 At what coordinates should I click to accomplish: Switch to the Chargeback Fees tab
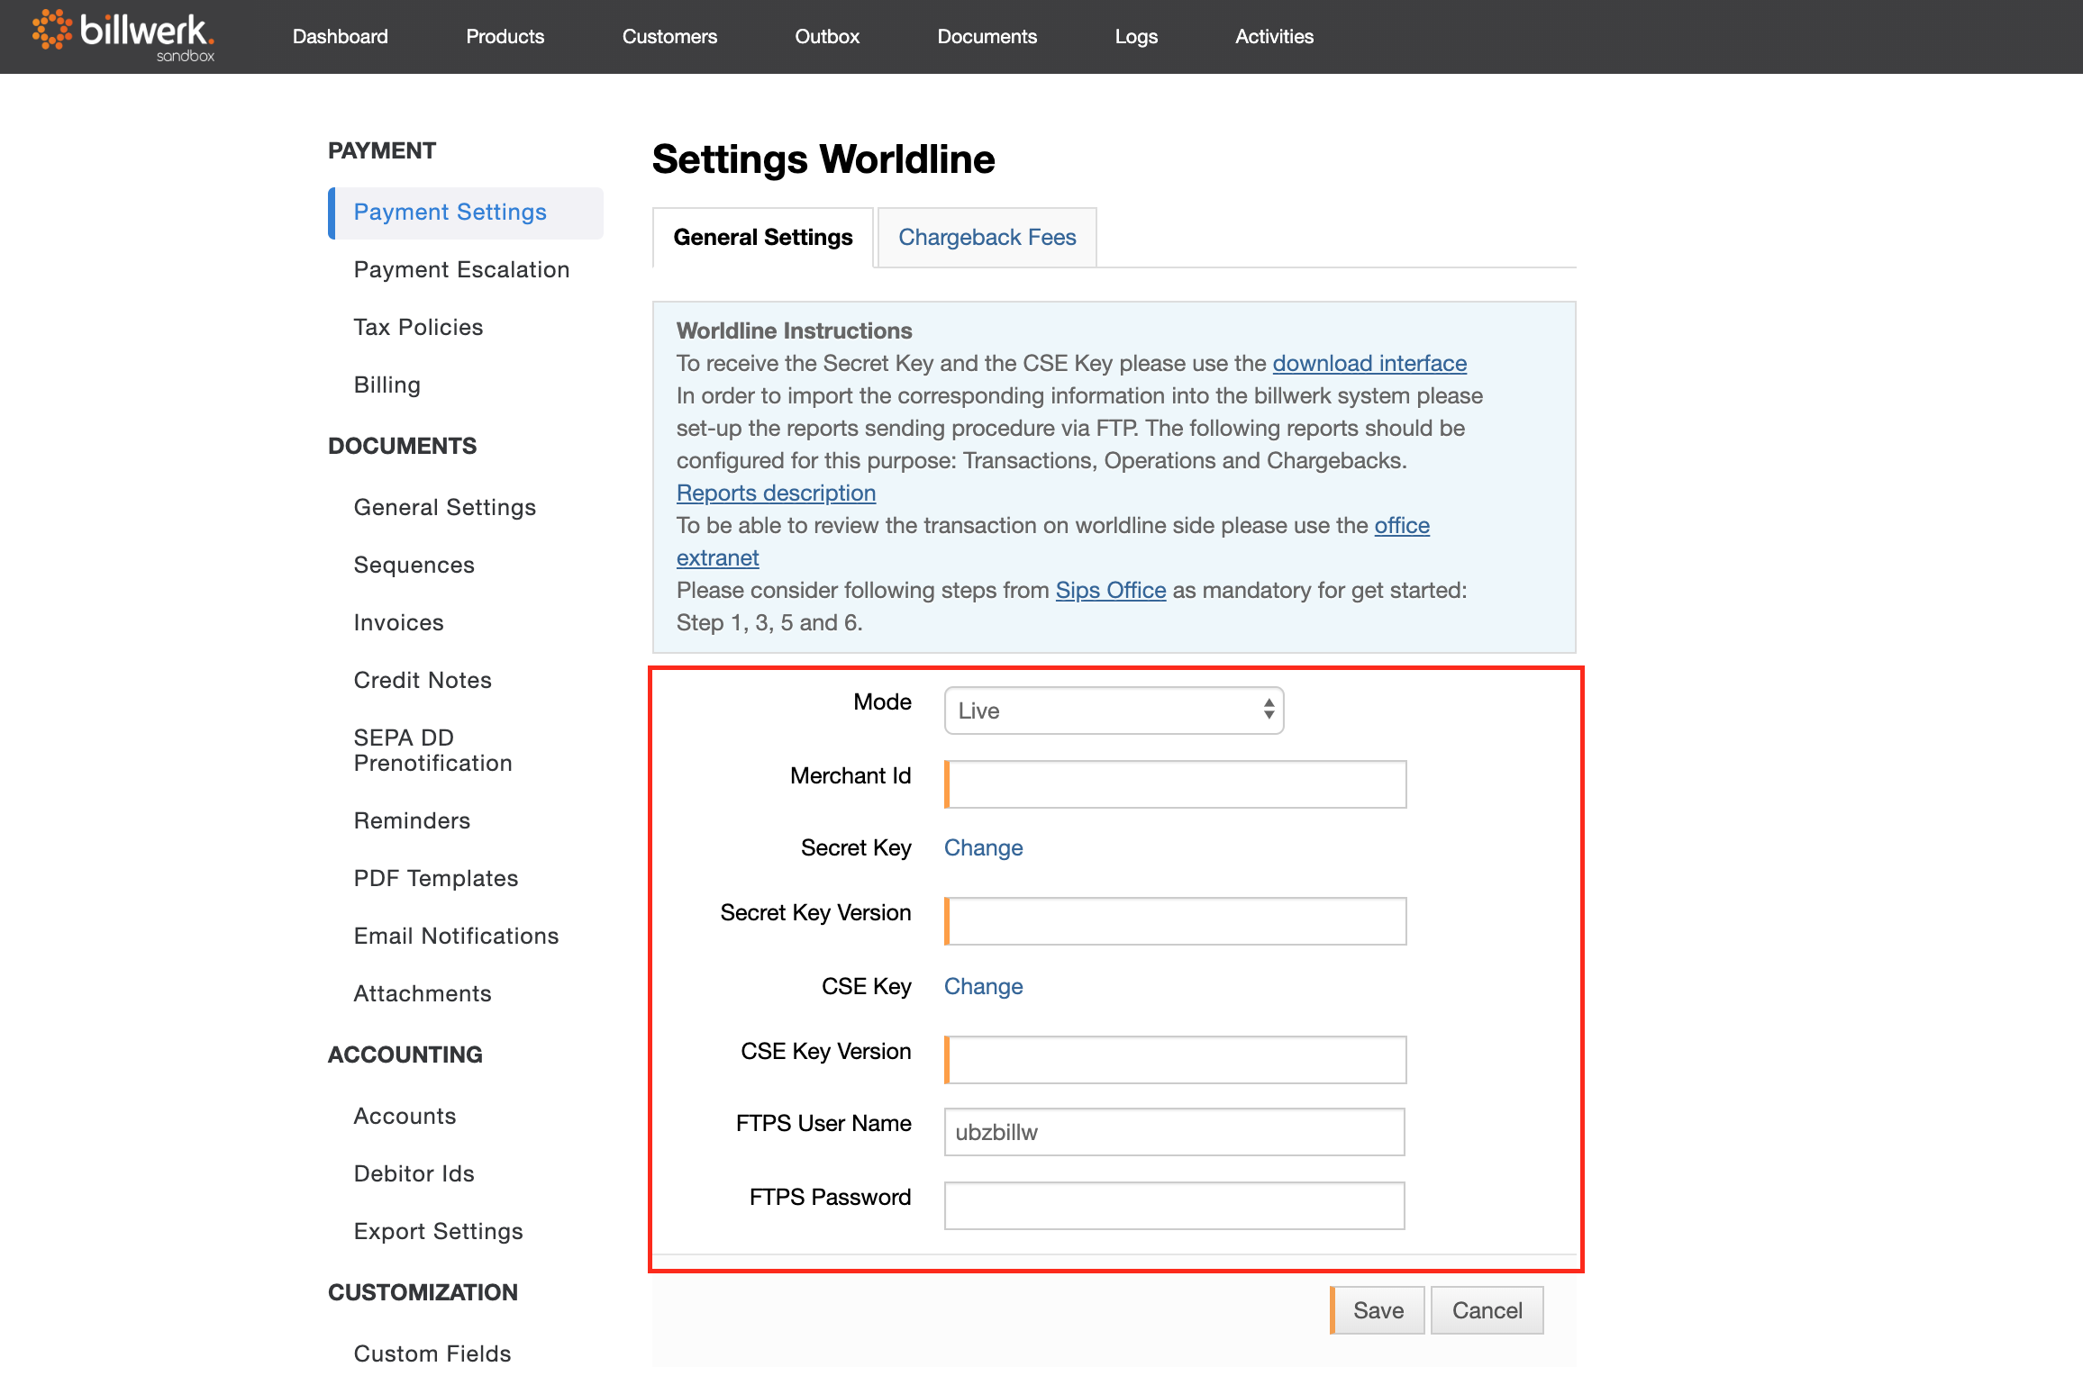987,238
